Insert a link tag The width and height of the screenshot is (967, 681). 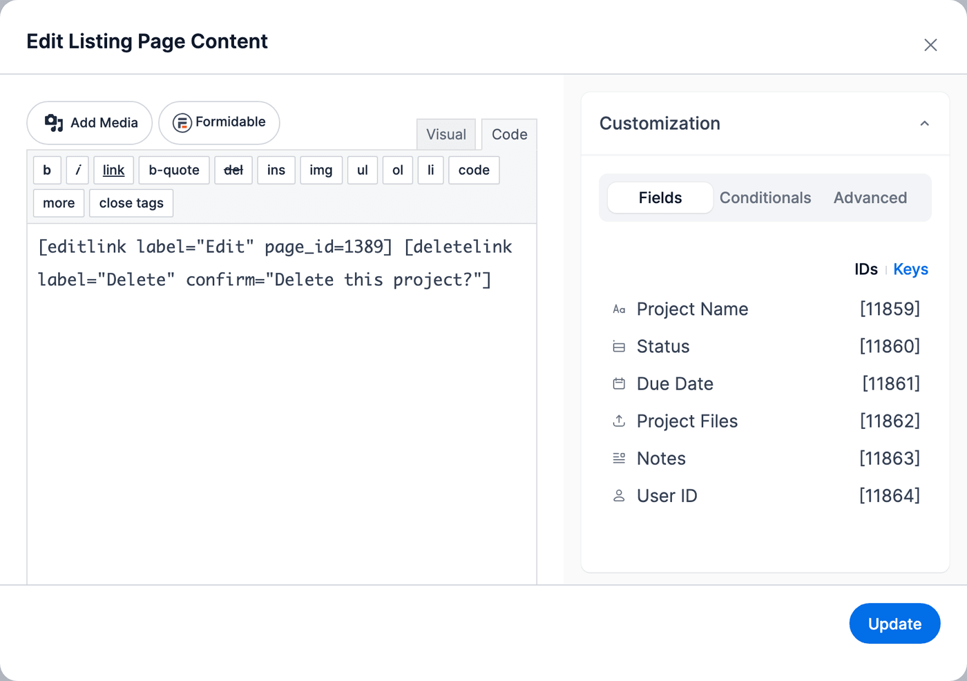pyautogui.click(x=113, y=170)
